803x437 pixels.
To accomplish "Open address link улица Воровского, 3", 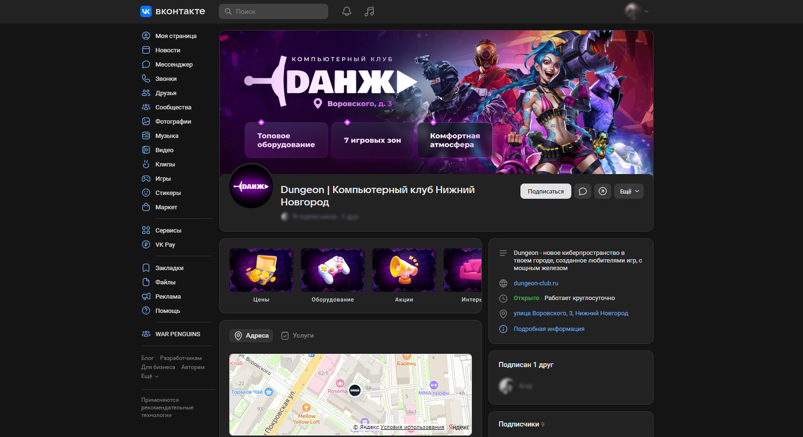I will coord(571,314).
